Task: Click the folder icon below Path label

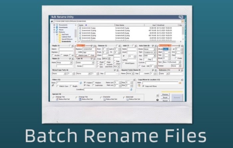Action: (139, 85)
